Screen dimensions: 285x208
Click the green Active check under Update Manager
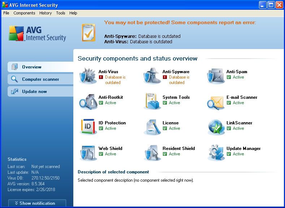pyautogui.click(x=229, y=154)
